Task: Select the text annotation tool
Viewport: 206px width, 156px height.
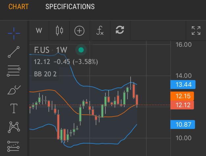Action: 14,108
